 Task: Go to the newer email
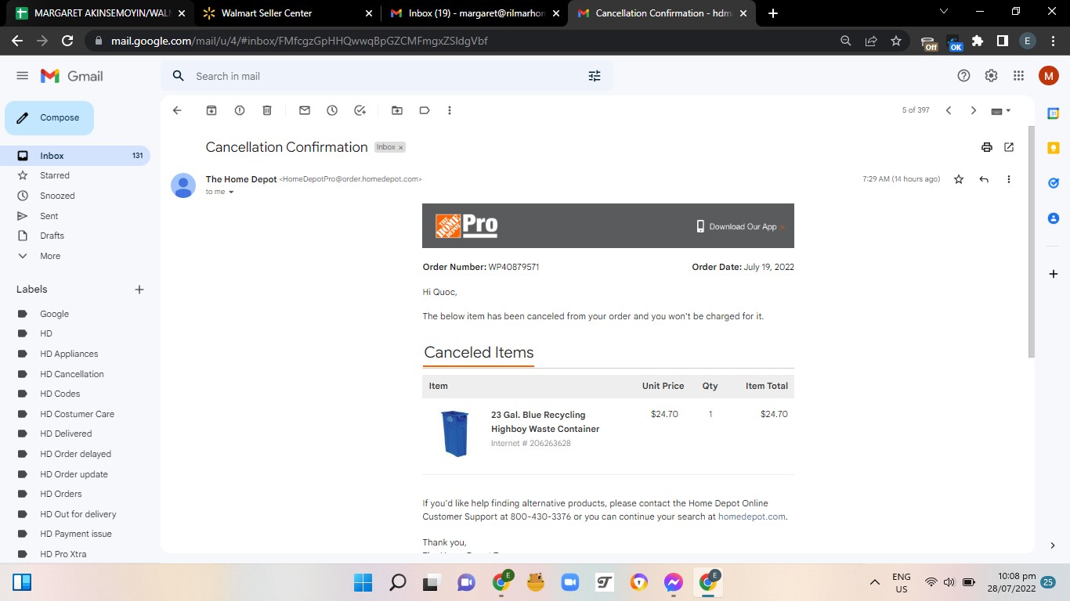(x=949, y=110)
